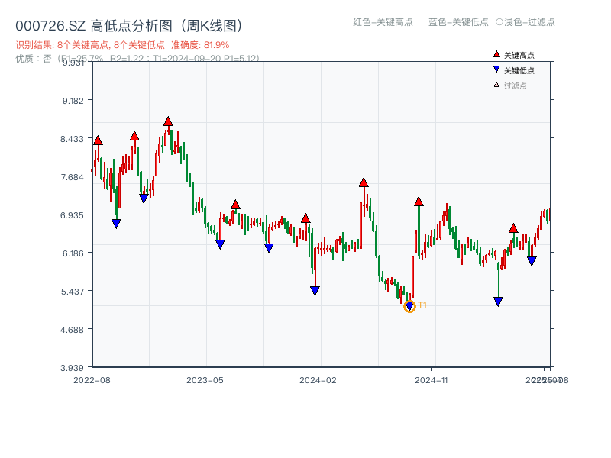The image size is (611, 458).
Task: Select the rightmost blue key-low triangle
Action: [532, 261]
